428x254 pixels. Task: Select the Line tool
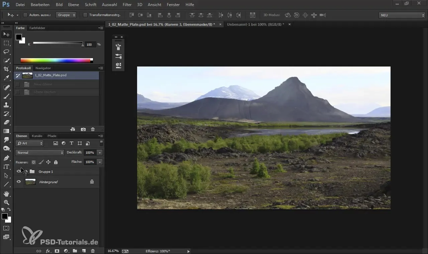pyautogui.click(x=6, y=184)
